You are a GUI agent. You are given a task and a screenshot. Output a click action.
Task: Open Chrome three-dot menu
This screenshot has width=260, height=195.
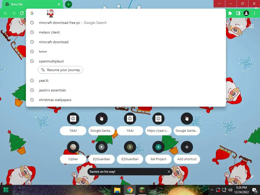point(254,13)
